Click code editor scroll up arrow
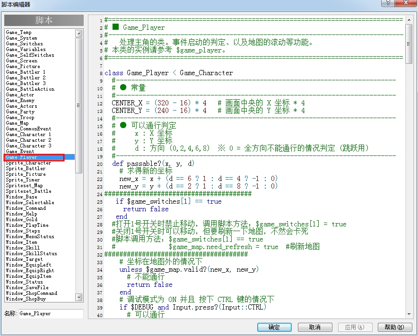418x336 pixels. [409, 20]
